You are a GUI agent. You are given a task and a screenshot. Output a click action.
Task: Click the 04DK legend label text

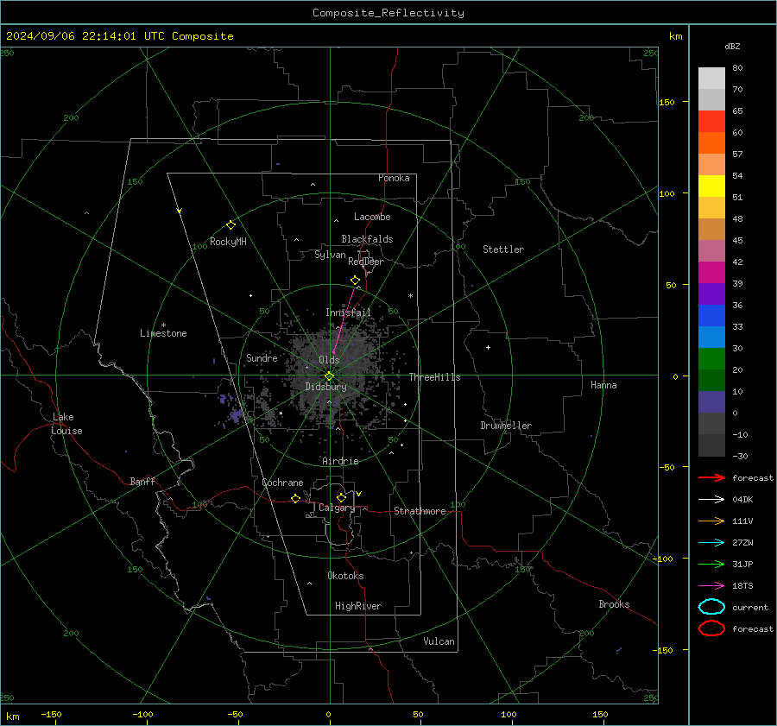click(x=742, y=500)
